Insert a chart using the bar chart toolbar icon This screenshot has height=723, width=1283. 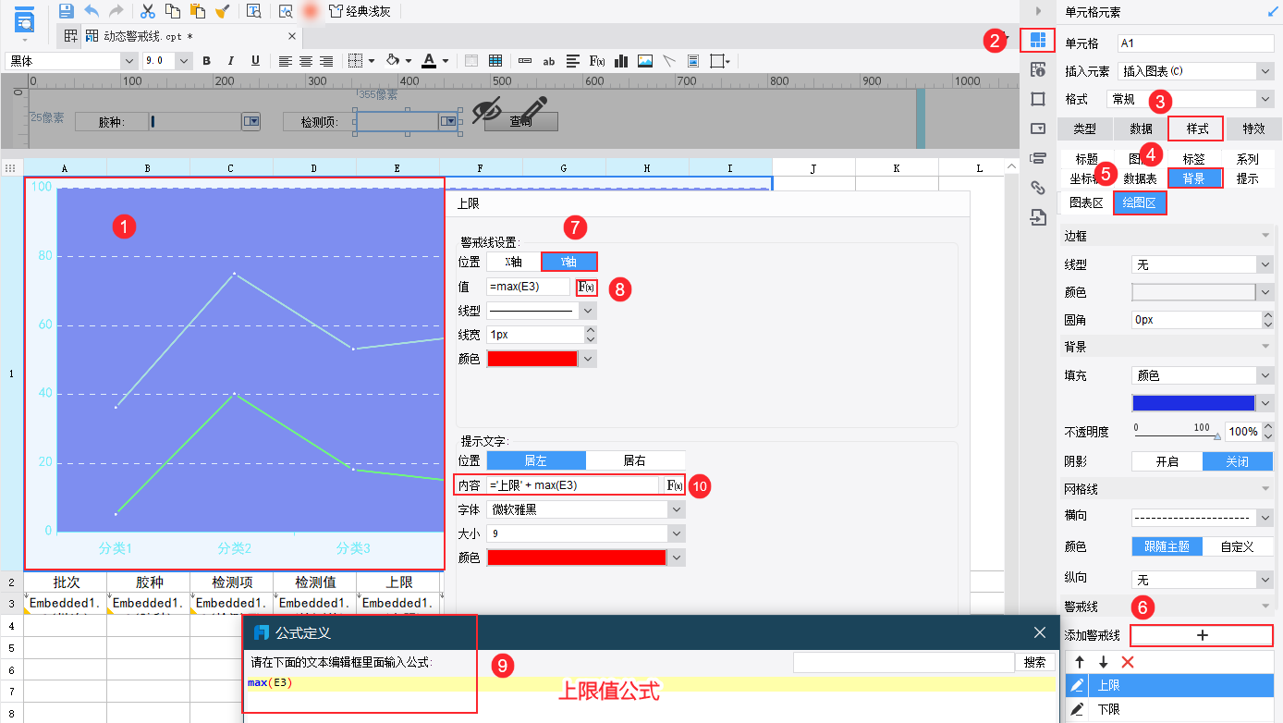click(620, 60)
